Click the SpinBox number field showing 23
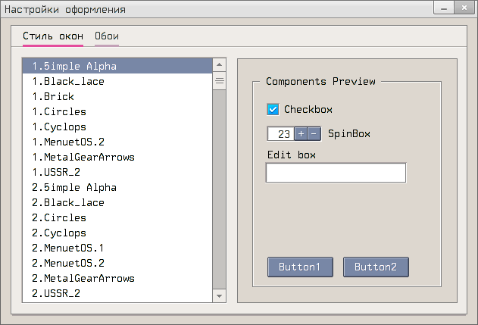Screen dimensions: 478x325 (280, 134)
